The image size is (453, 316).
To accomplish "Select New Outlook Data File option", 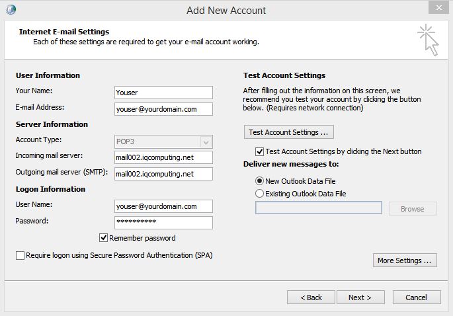I will 259,181.
